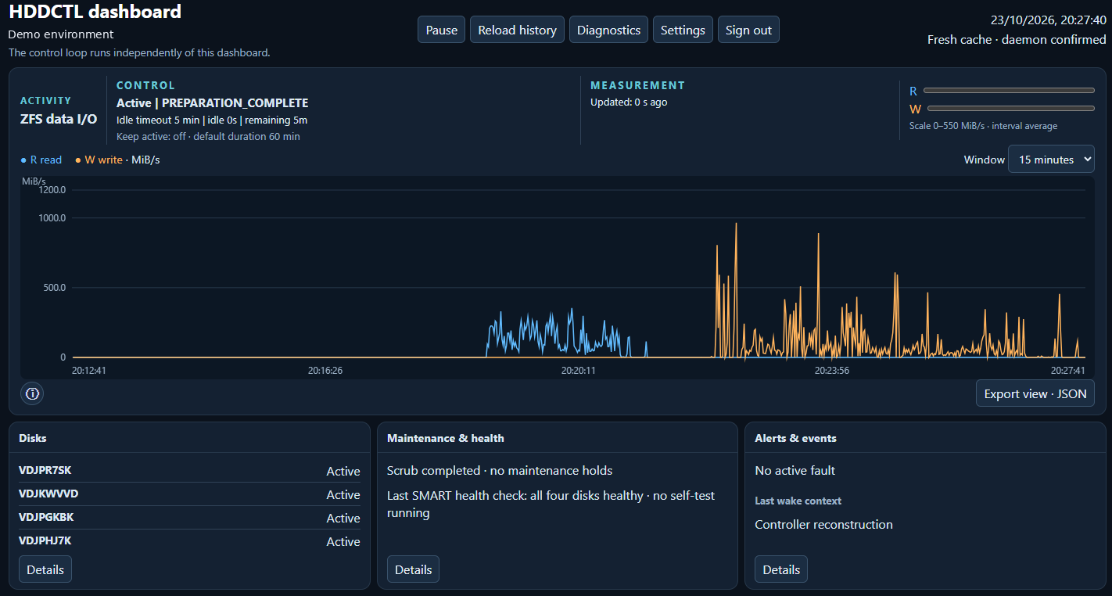Select disk VDJKWVVD in the list

coord(189,494)
